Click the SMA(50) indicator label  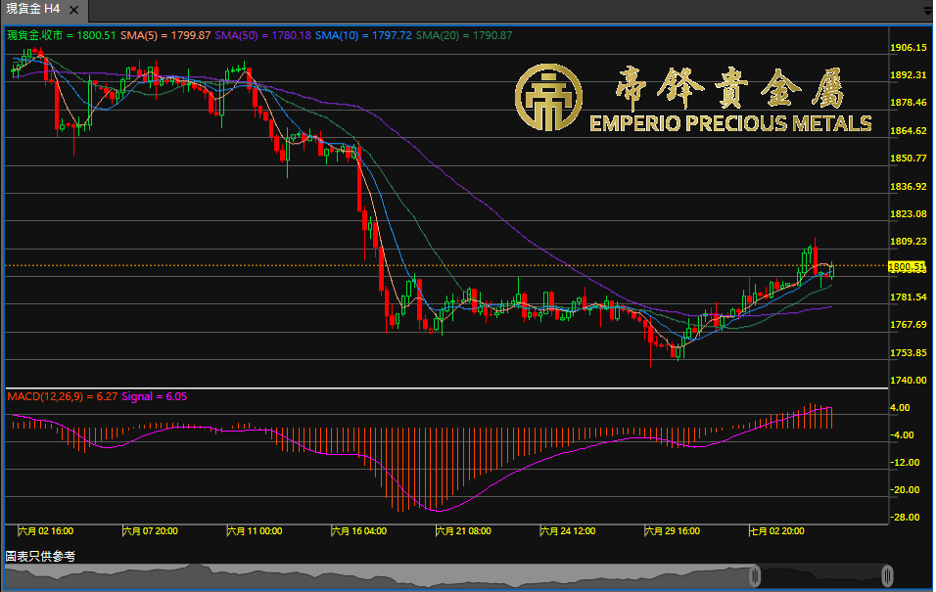coord(250,35)
